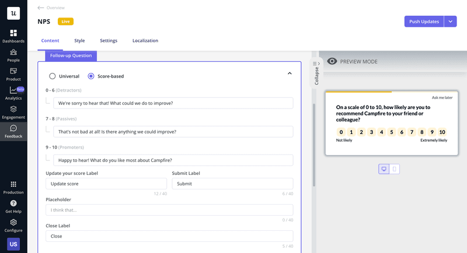This screenshot has width=467, height=253.
Task: Open Analytics beta section
Action: point(13,90)
